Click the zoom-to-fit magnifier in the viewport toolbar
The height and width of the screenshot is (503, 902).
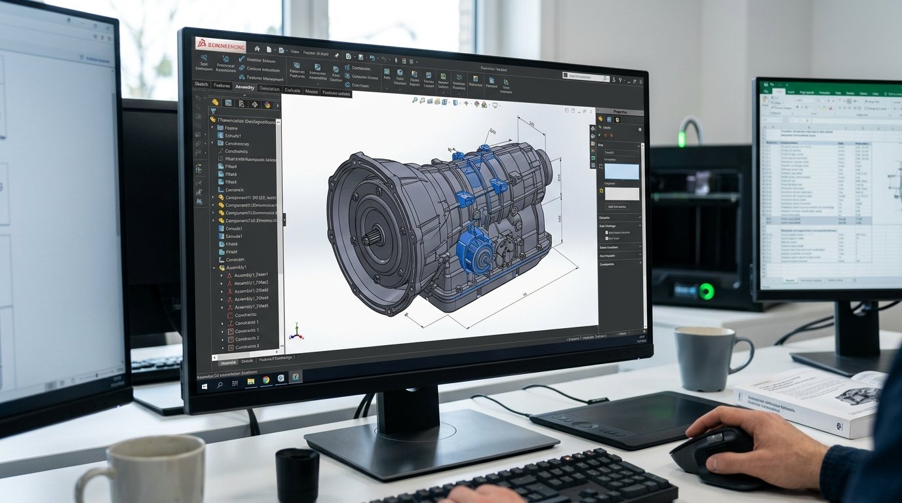click(414, 100)
